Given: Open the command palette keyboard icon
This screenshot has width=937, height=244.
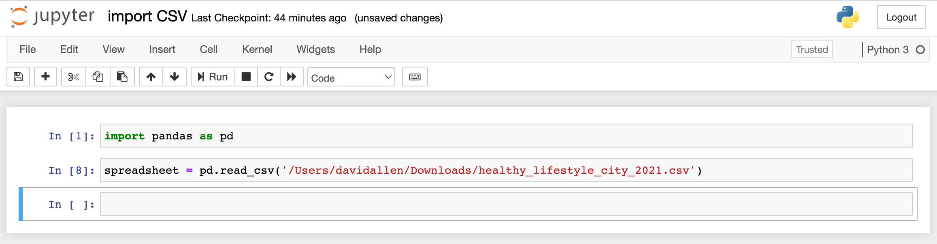Looking at the screenshot, I should pyautogui.click(x=415, y=77).
